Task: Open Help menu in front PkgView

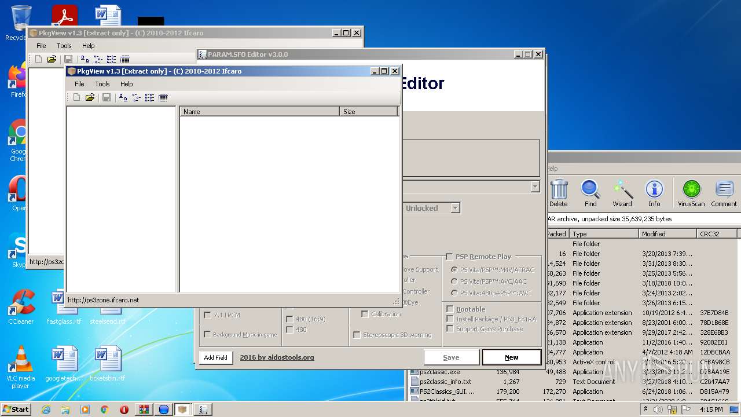Action: coord(126,84)
